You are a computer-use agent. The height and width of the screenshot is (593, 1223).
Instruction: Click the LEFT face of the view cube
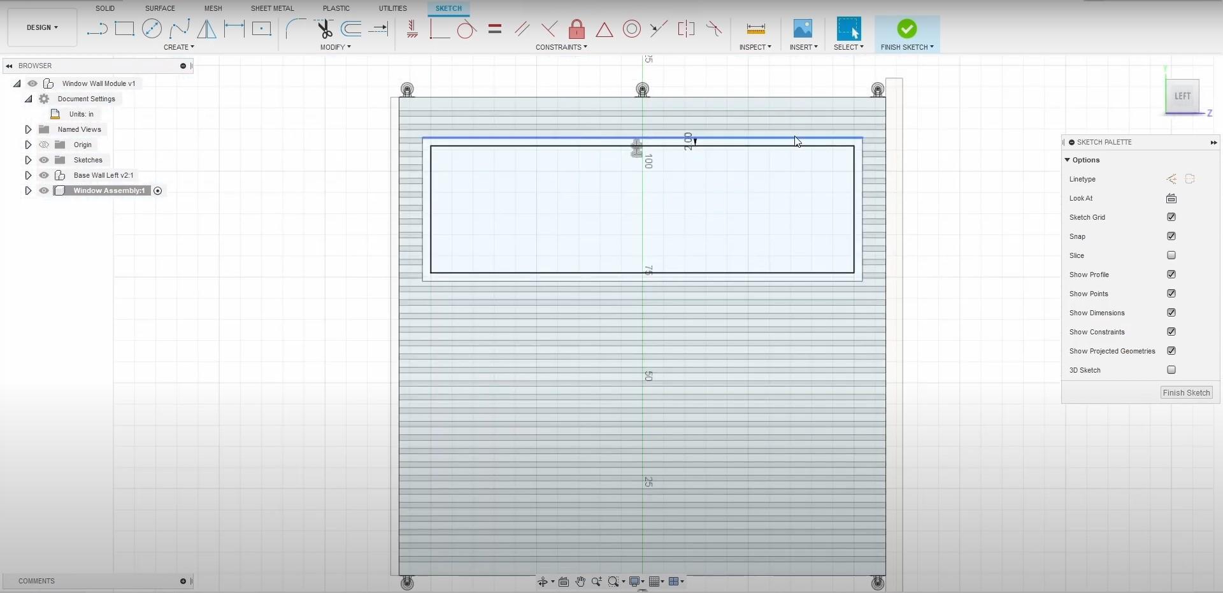click(1182, 96)
